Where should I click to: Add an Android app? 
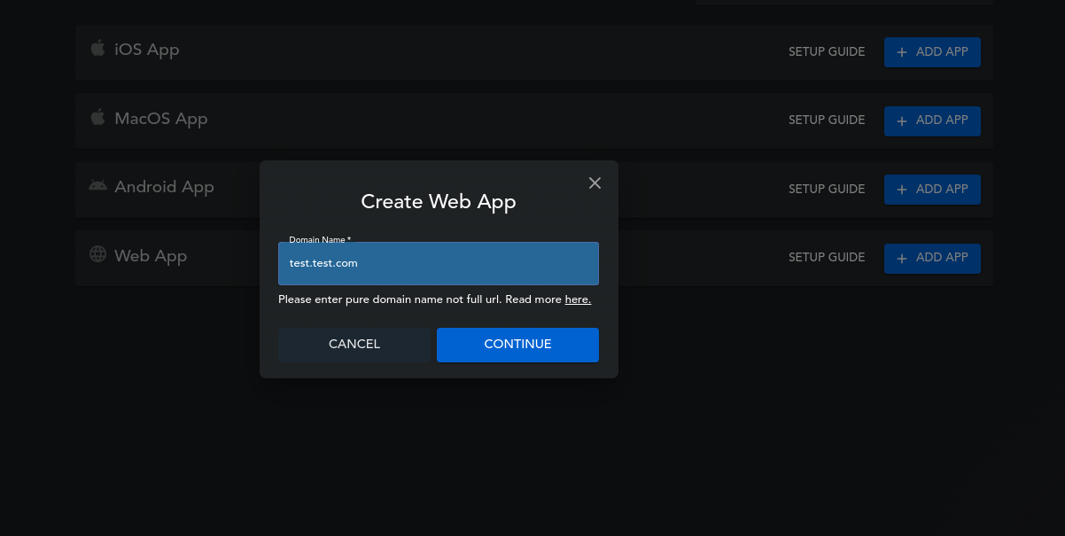(x=932, y=189)
